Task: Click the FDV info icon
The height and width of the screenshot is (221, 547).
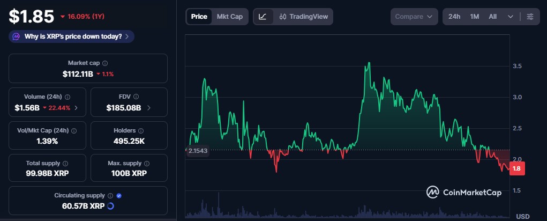Action: 136,97
